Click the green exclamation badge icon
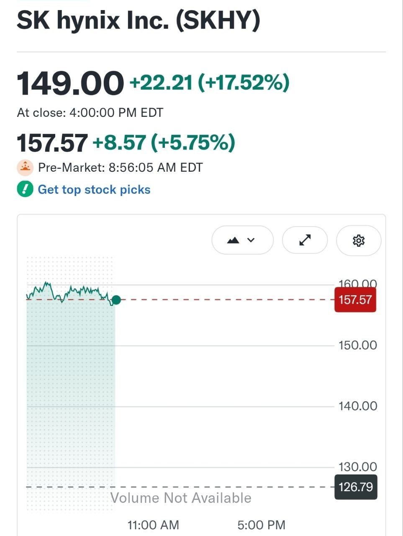403x536 pixels. tap(25, 189)
